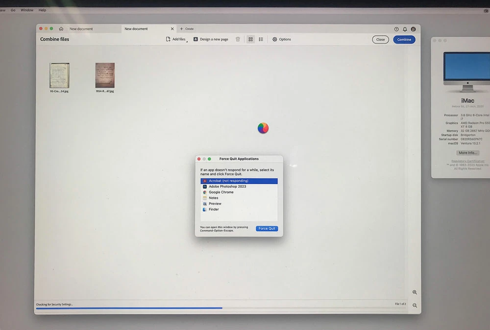Screen dimensions: 490x330
Task: Switch to the first New document tab
Action: tap(81, 29)
